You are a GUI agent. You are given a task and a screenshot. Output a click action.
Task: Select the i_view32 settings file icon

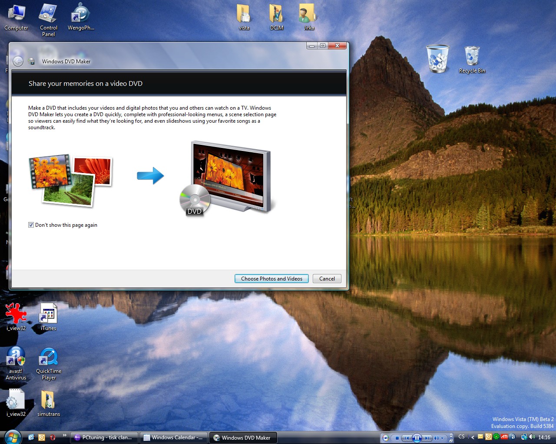coord(16,402)
